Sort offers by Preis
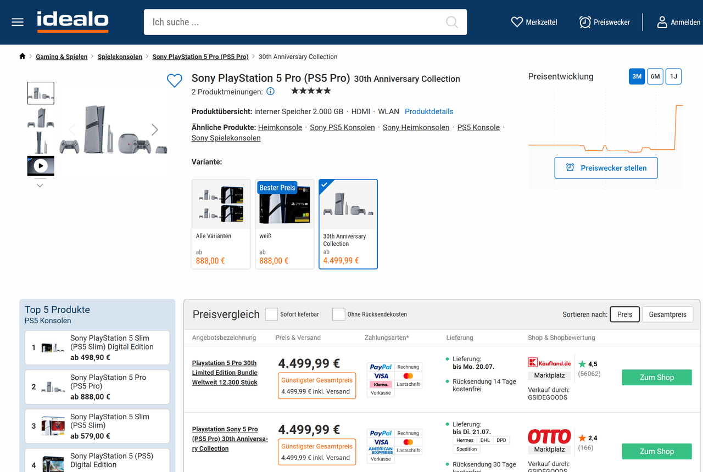This screenshot has width=703, height=472. pyautogui.click(x=624, y=314)
